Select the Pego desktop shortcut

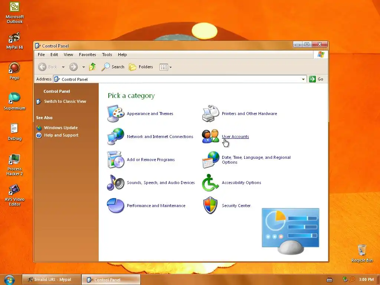pyautogui.click(x=14, y=71)
